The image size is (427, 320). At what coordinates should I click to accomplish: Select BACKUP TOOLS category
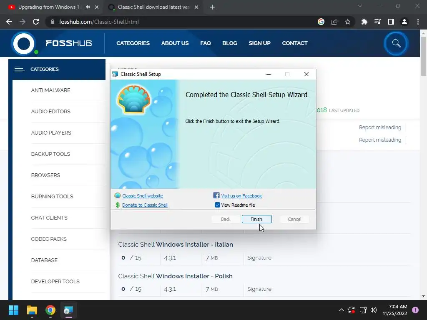coord(50,154)
